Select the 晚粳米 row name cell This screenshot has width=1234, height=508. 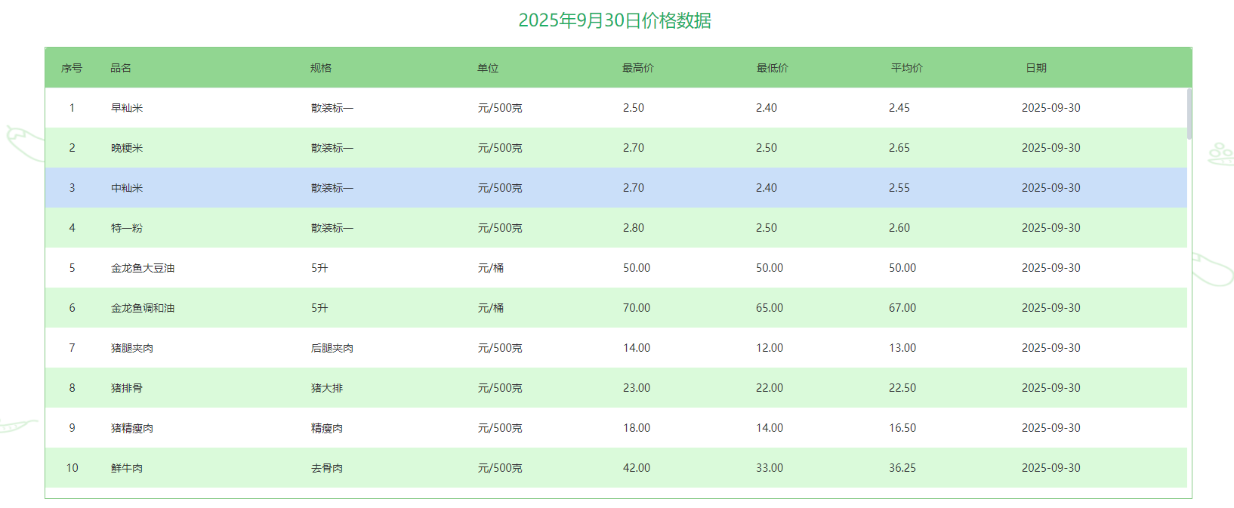coord(127,148)
